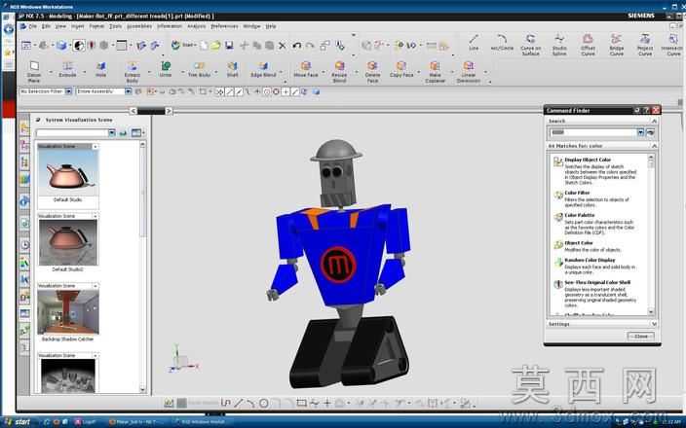The width and height of the screenshot is (686, 428).
Task: Open Default Studio scene dropdown arrow
Action: click(95, 146)
